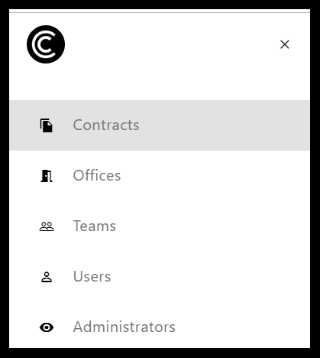Click the Administrators text label
The width and height of the screenshot is (320, 358).
124,327
